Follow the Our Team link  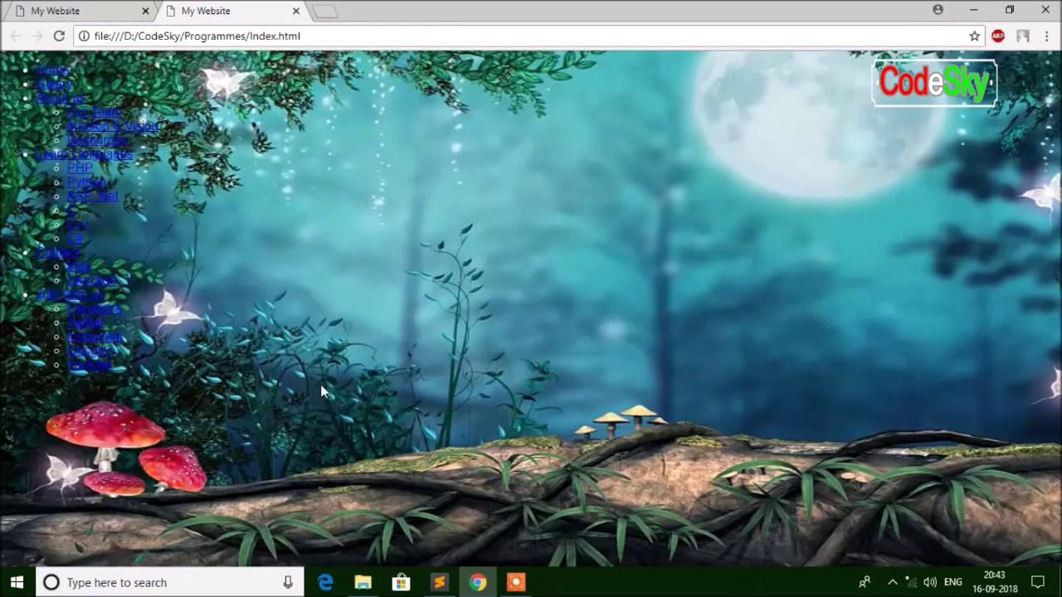click(x=95, y=113)
